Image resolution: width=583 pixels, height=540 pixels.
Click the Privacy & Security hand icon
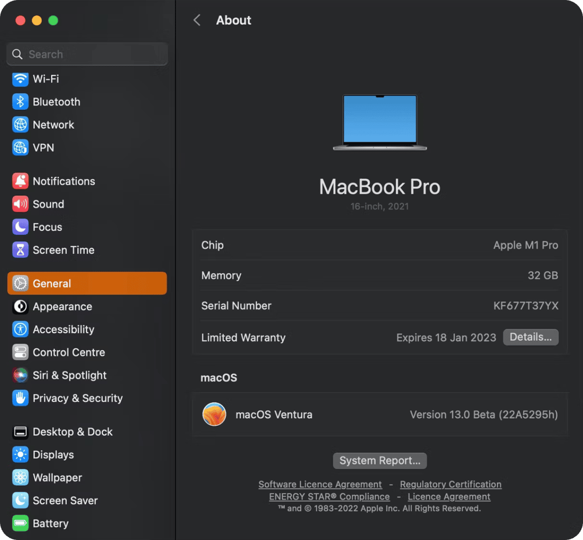(20, 398)
